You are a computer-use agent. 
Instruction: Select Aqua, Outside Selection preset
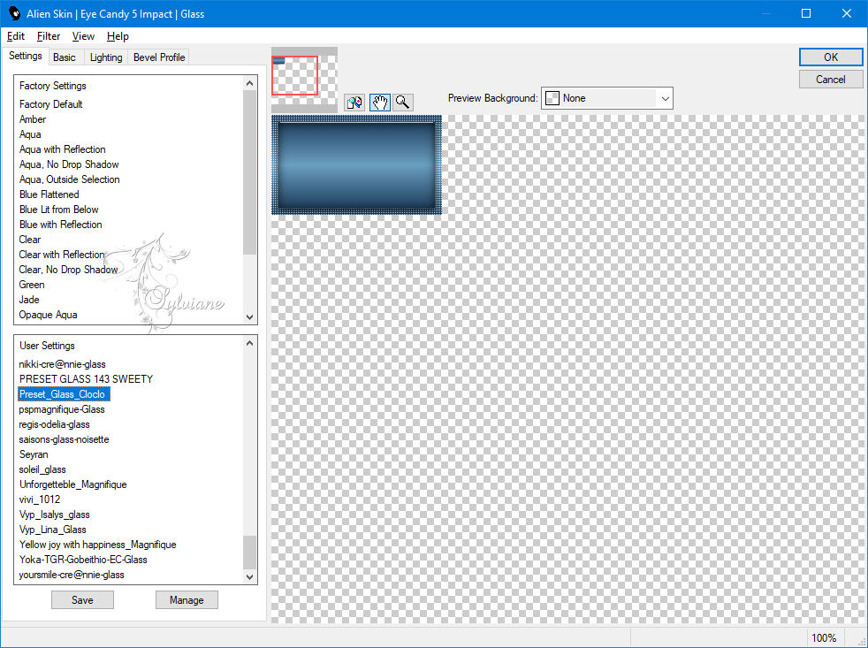click(69, 179)
